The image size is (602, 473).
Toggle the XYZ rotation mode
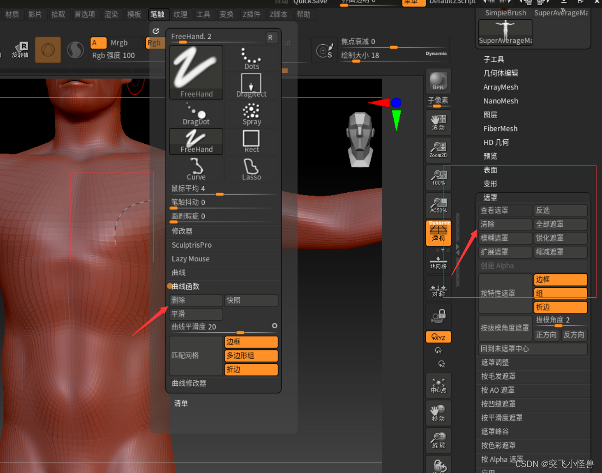[x=438, y=337]
